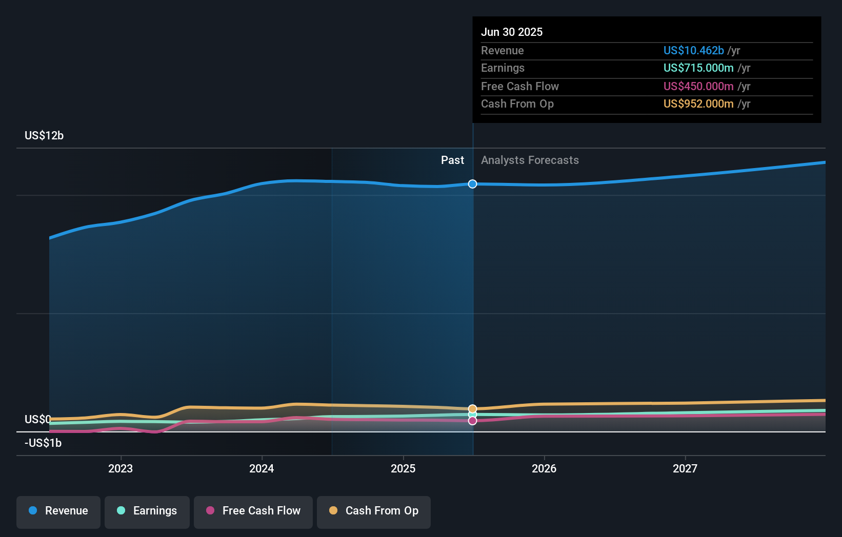Toggle the Earnings legend series

point(147,512)
